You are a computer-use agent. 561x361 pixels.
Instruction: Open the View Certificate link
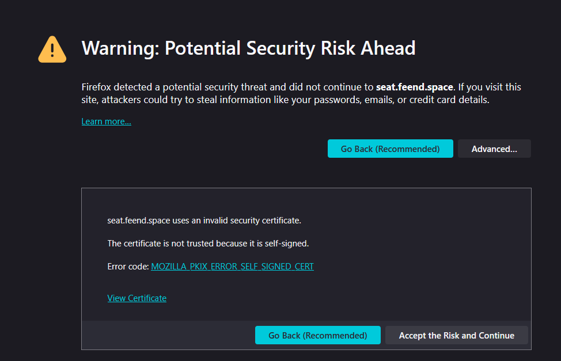pyautogui.click(x=137, y=298)
